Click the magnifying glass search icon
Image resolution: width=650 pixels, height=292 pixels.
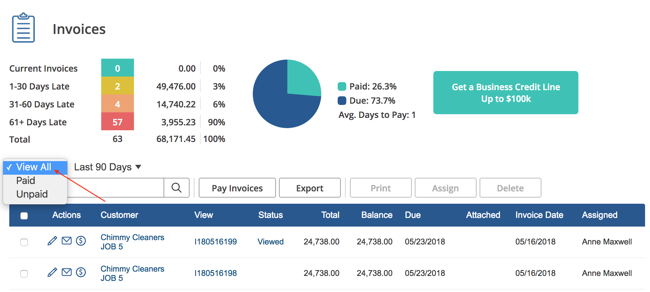click(176, 188)
